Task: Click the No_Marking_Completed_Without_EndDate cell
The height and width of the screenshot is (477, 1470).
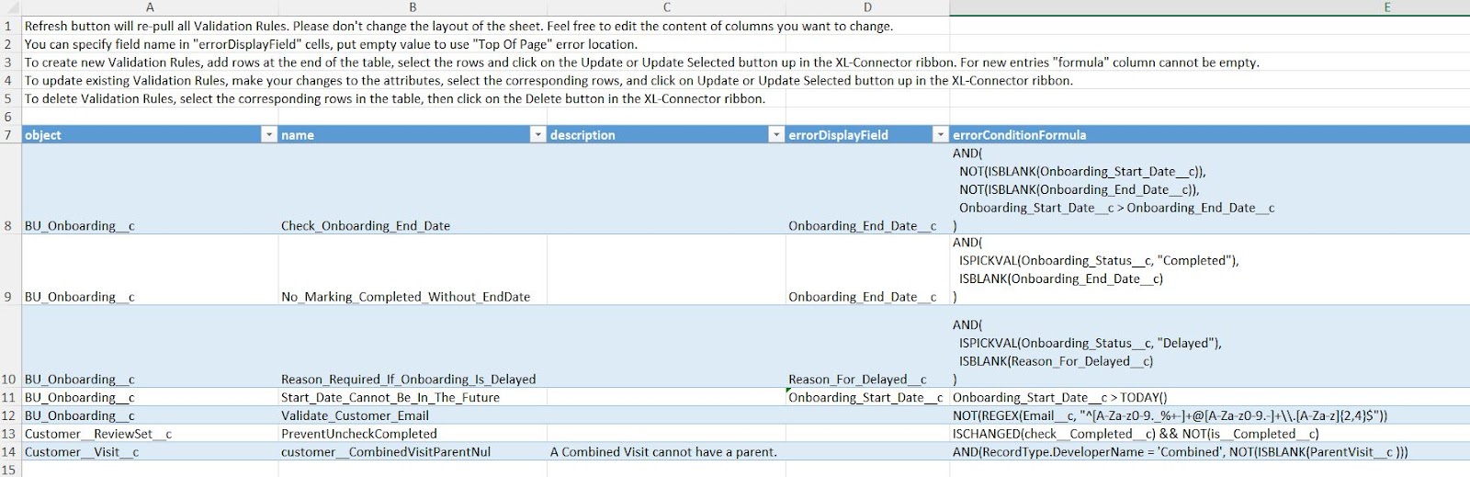Action: [x=413, y=270]
